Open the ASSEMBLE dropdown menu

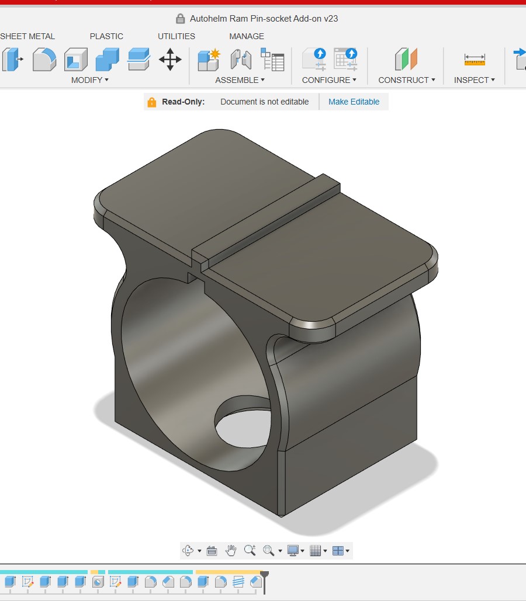point(240,80)
